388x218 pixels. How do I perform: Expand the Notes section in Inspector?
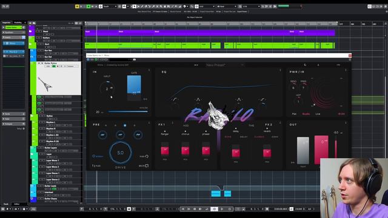tap(13, 114)
